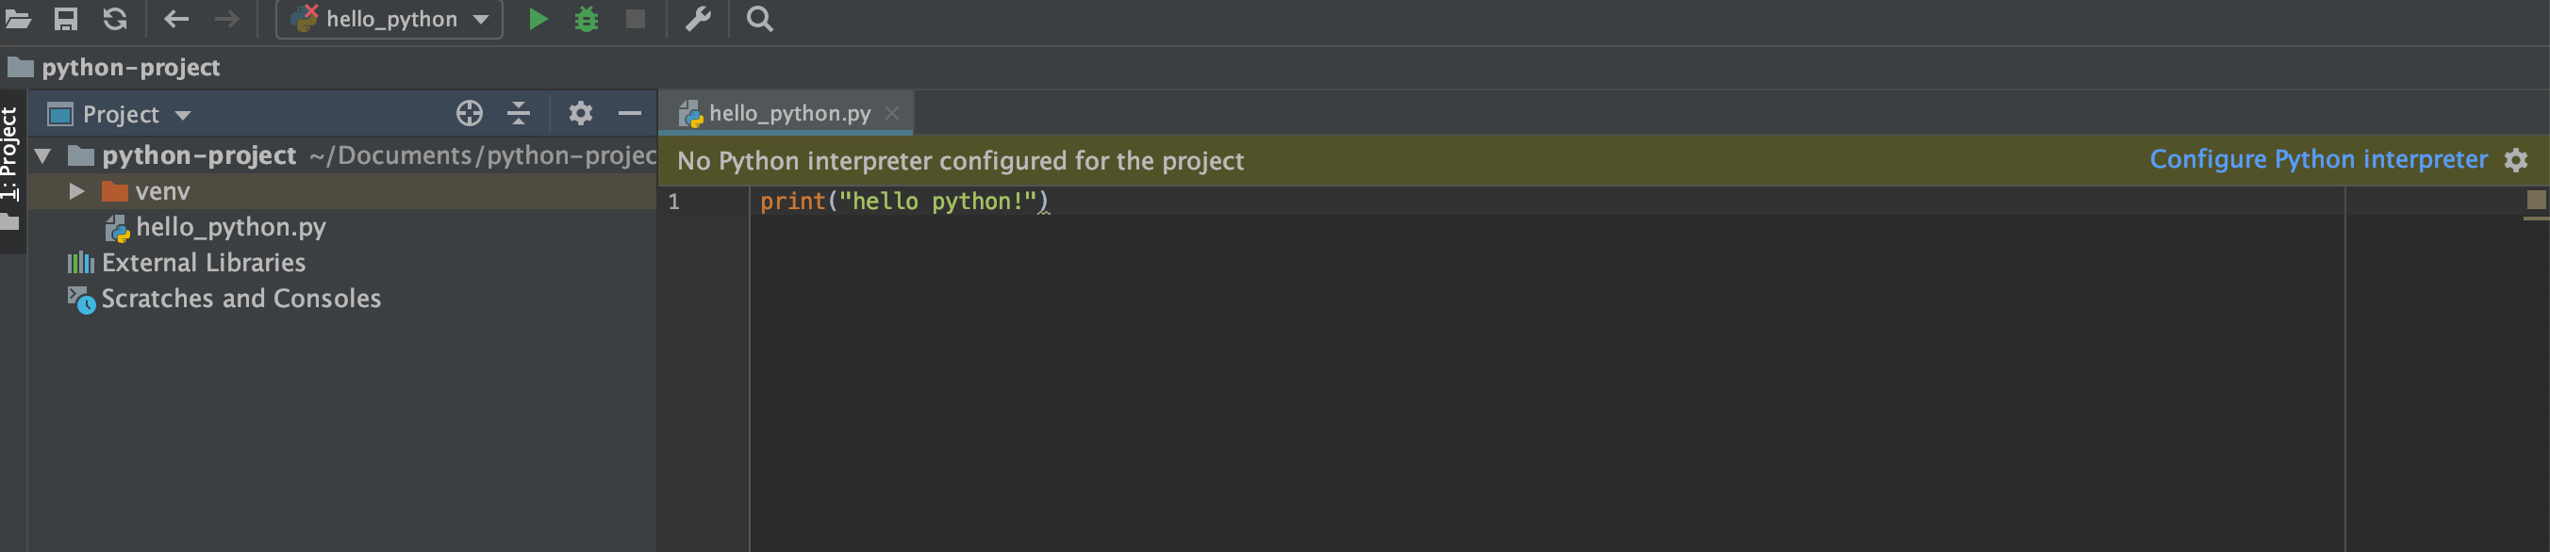
Task: Locate opened file with crosshair icon
Action: (x=470, y=114)
